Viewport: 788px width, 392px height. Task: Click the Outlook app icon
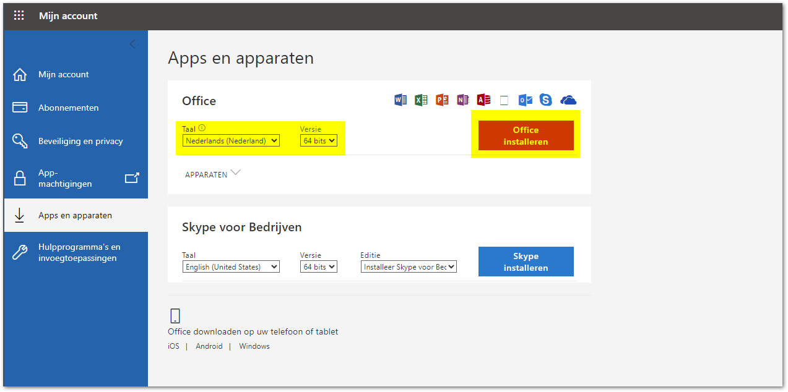click(x=525, y=100)
